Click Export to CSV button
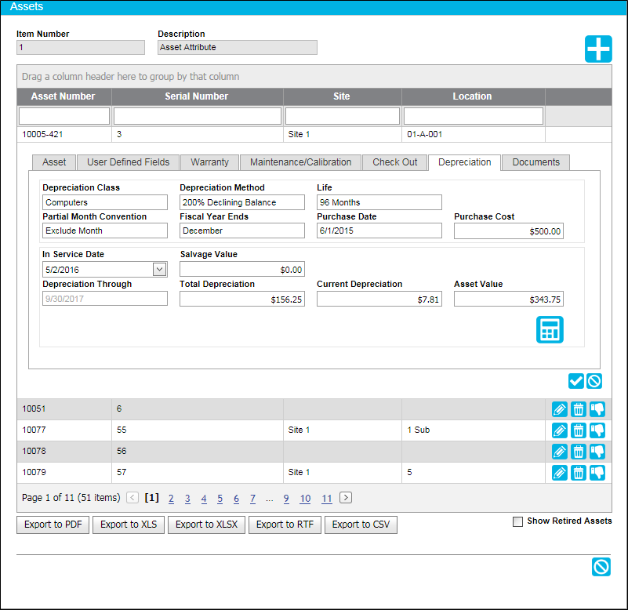The width and height of the screenshot is (628, 610). tap(361, 525)
